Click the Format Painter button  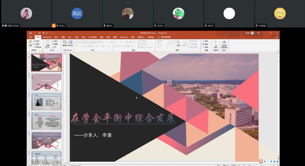point(38,47)
